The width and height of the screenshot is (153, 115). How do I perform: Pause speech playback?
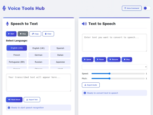pyautogui.click(x=100, y=59)
